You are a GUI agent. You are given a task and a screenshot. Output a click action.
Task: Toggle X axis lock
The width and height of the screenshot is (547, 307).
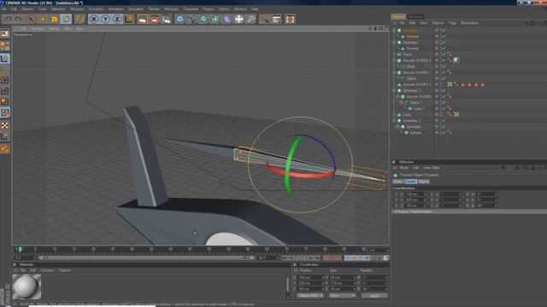pos(93,19)
